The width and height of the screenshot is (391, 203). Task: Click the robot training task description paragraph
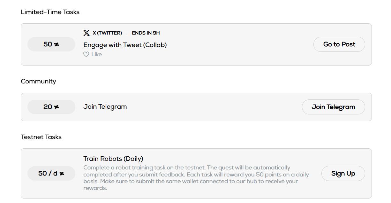196,178
